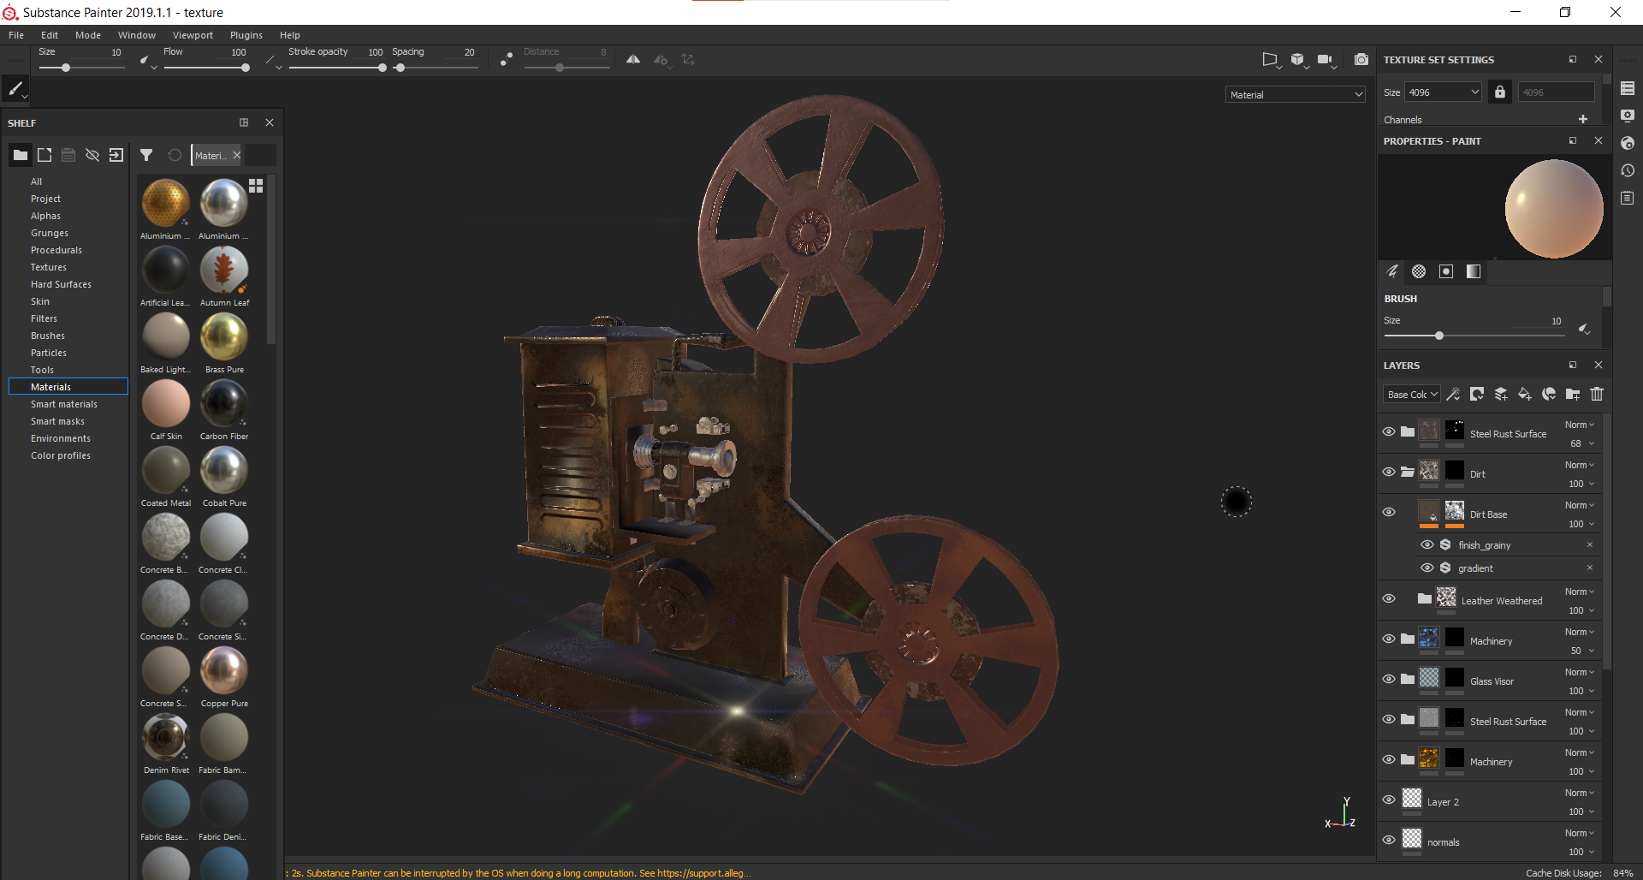Select the Copper Pure material thumbnail
Screen dimensions: 1643x880
(224, 669)
